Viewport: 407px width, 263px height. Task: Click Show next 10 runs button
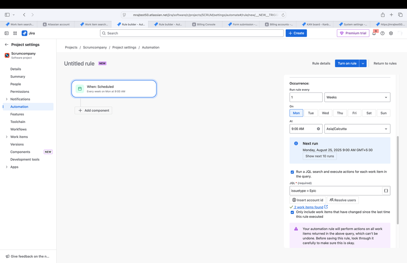tap(319, 156)
